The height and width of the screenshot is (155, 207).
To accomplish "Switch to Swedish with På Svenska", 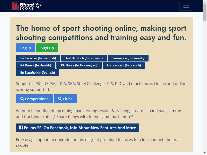I will pyautogui.click(x=38, y=58).
